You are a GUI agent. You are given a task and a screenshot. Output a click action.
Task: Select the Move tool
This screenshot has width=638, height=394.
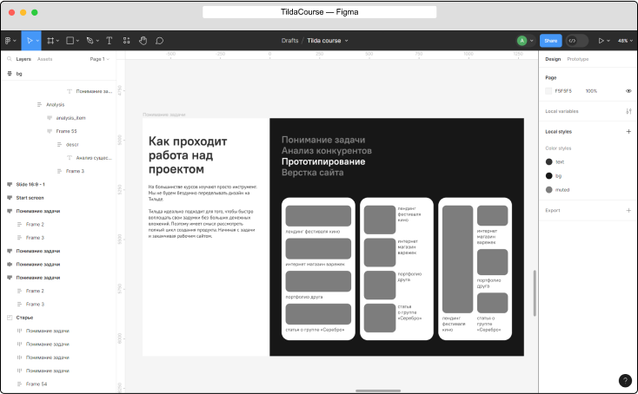29,41
